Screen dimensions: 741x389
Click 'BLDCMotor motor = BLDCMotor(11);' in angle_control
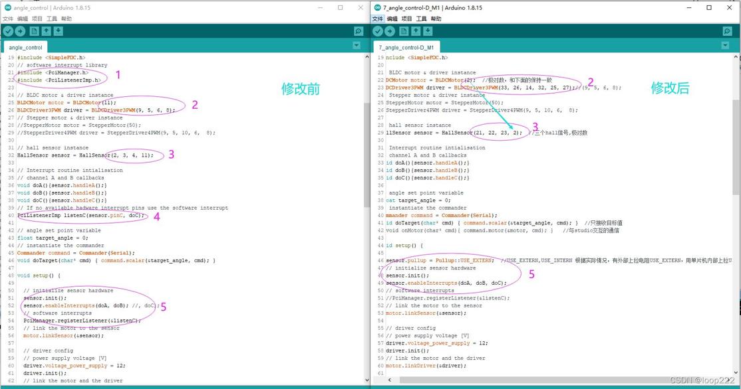(x=67, y=103)
